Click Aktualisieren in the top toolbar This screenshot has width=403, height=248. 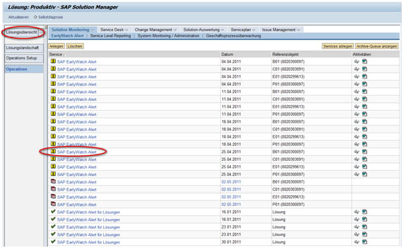point(19,17)
